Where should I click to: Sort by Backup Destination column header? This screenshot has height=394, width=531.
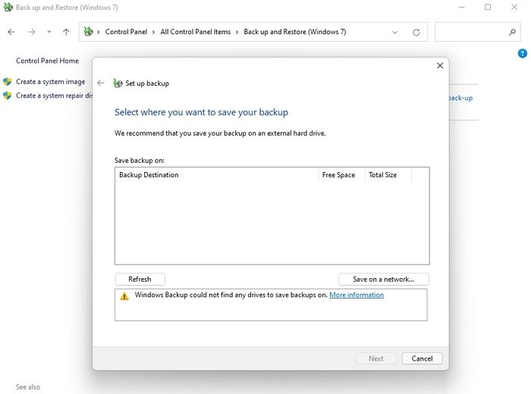coord(217,175)
